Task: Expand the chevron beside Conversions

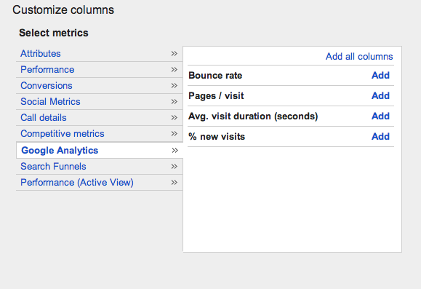Action: click(175, 85)
